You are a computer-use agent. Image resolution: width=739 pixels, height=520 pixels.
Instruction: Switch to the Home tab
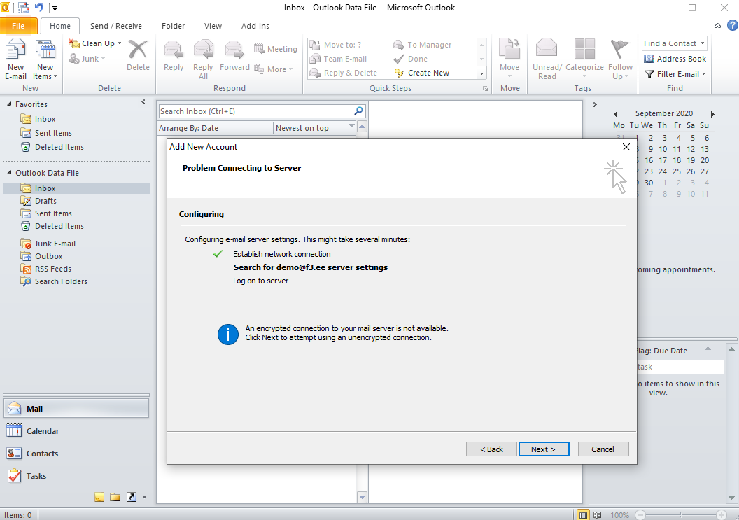(60, 26)
